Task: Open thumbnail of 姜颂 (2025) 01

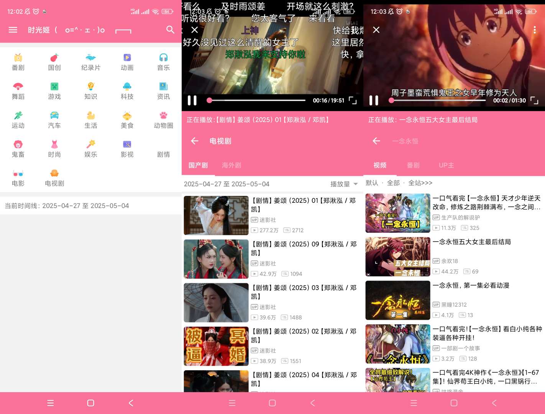Action: [x=216, y=215]
